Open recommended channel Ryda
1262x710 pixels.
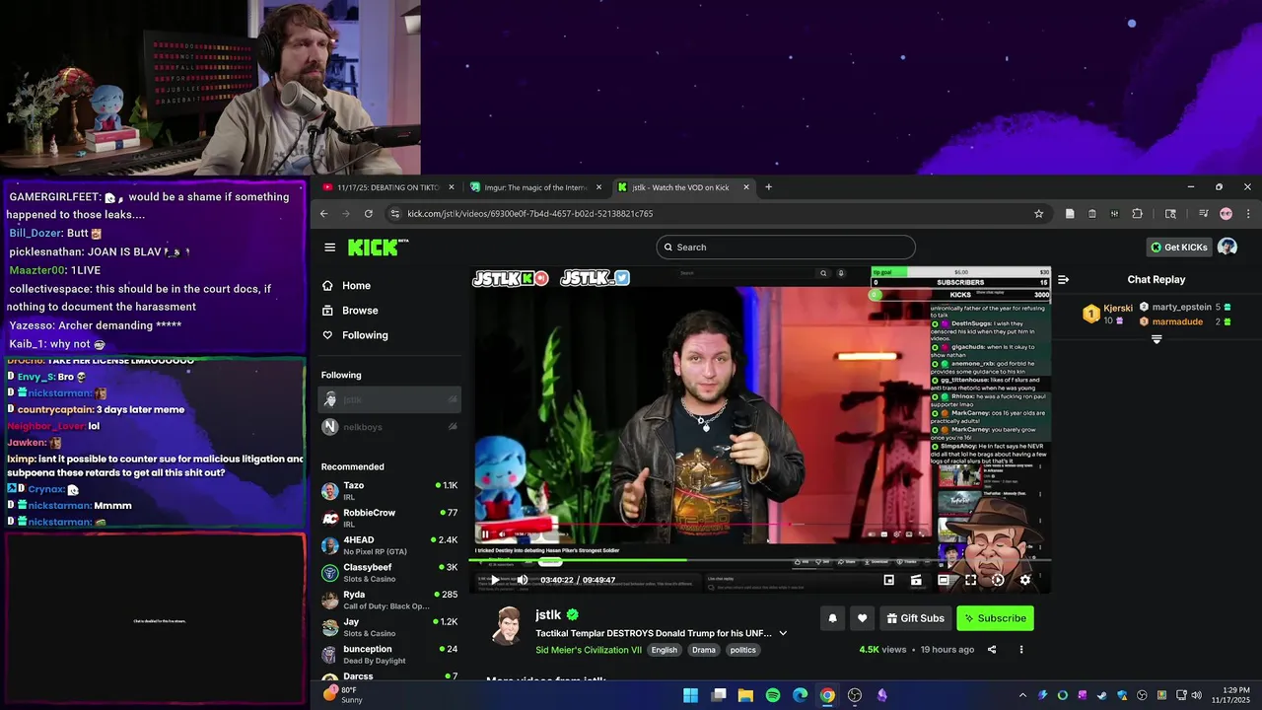tap(389, 600)
